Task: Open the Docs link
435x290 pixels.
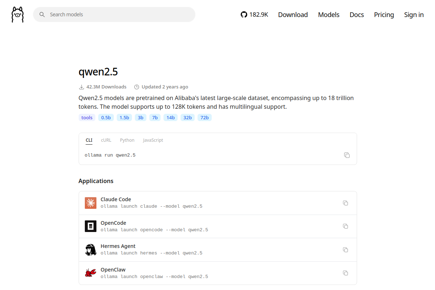Action: (x=357, y=14)
